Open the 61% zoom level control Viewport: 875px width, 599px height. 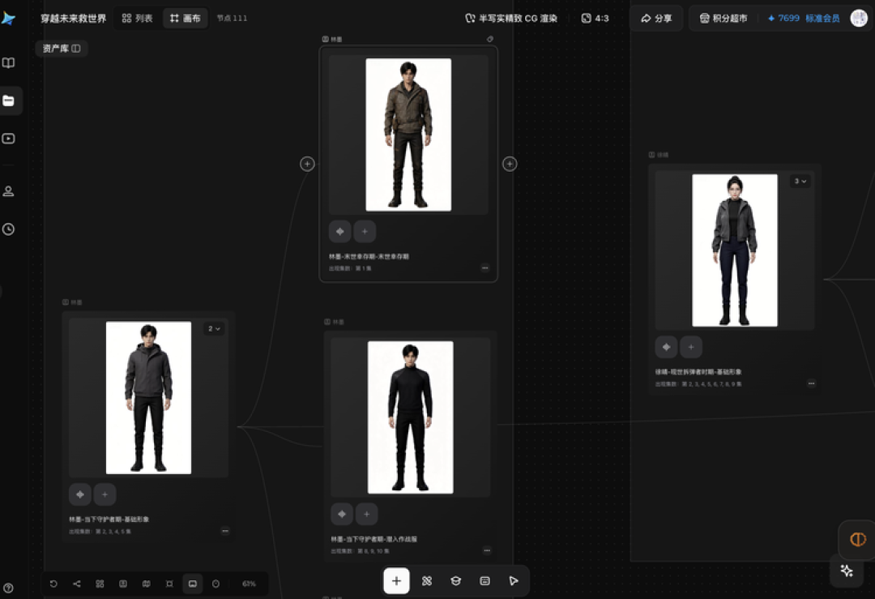pos(249,584)
